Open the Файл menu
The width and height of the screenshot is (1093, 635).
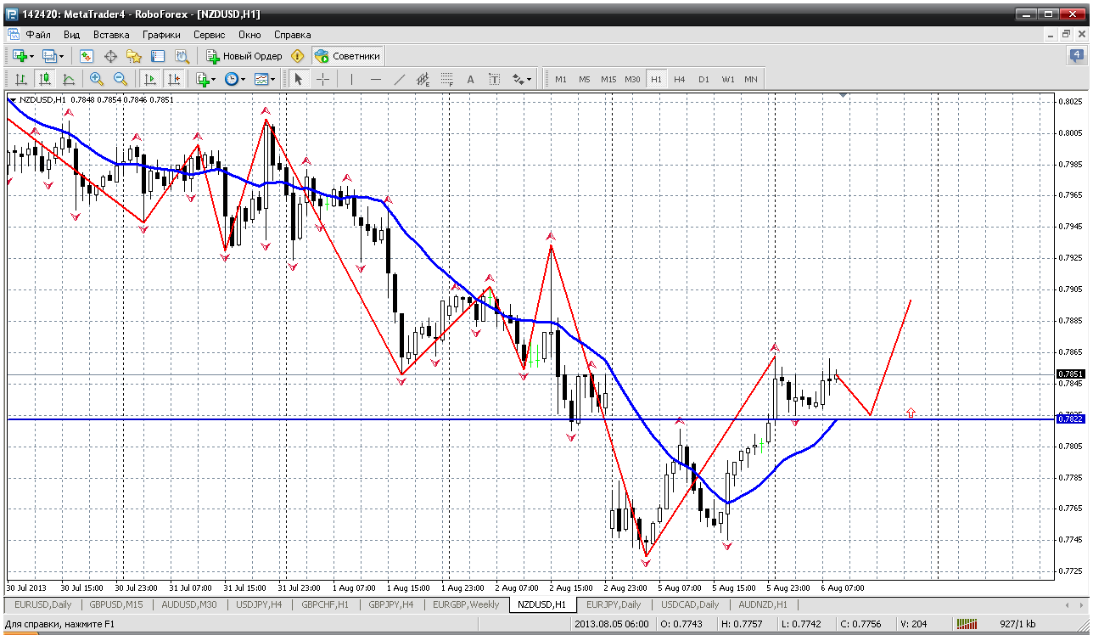[38, 35]
